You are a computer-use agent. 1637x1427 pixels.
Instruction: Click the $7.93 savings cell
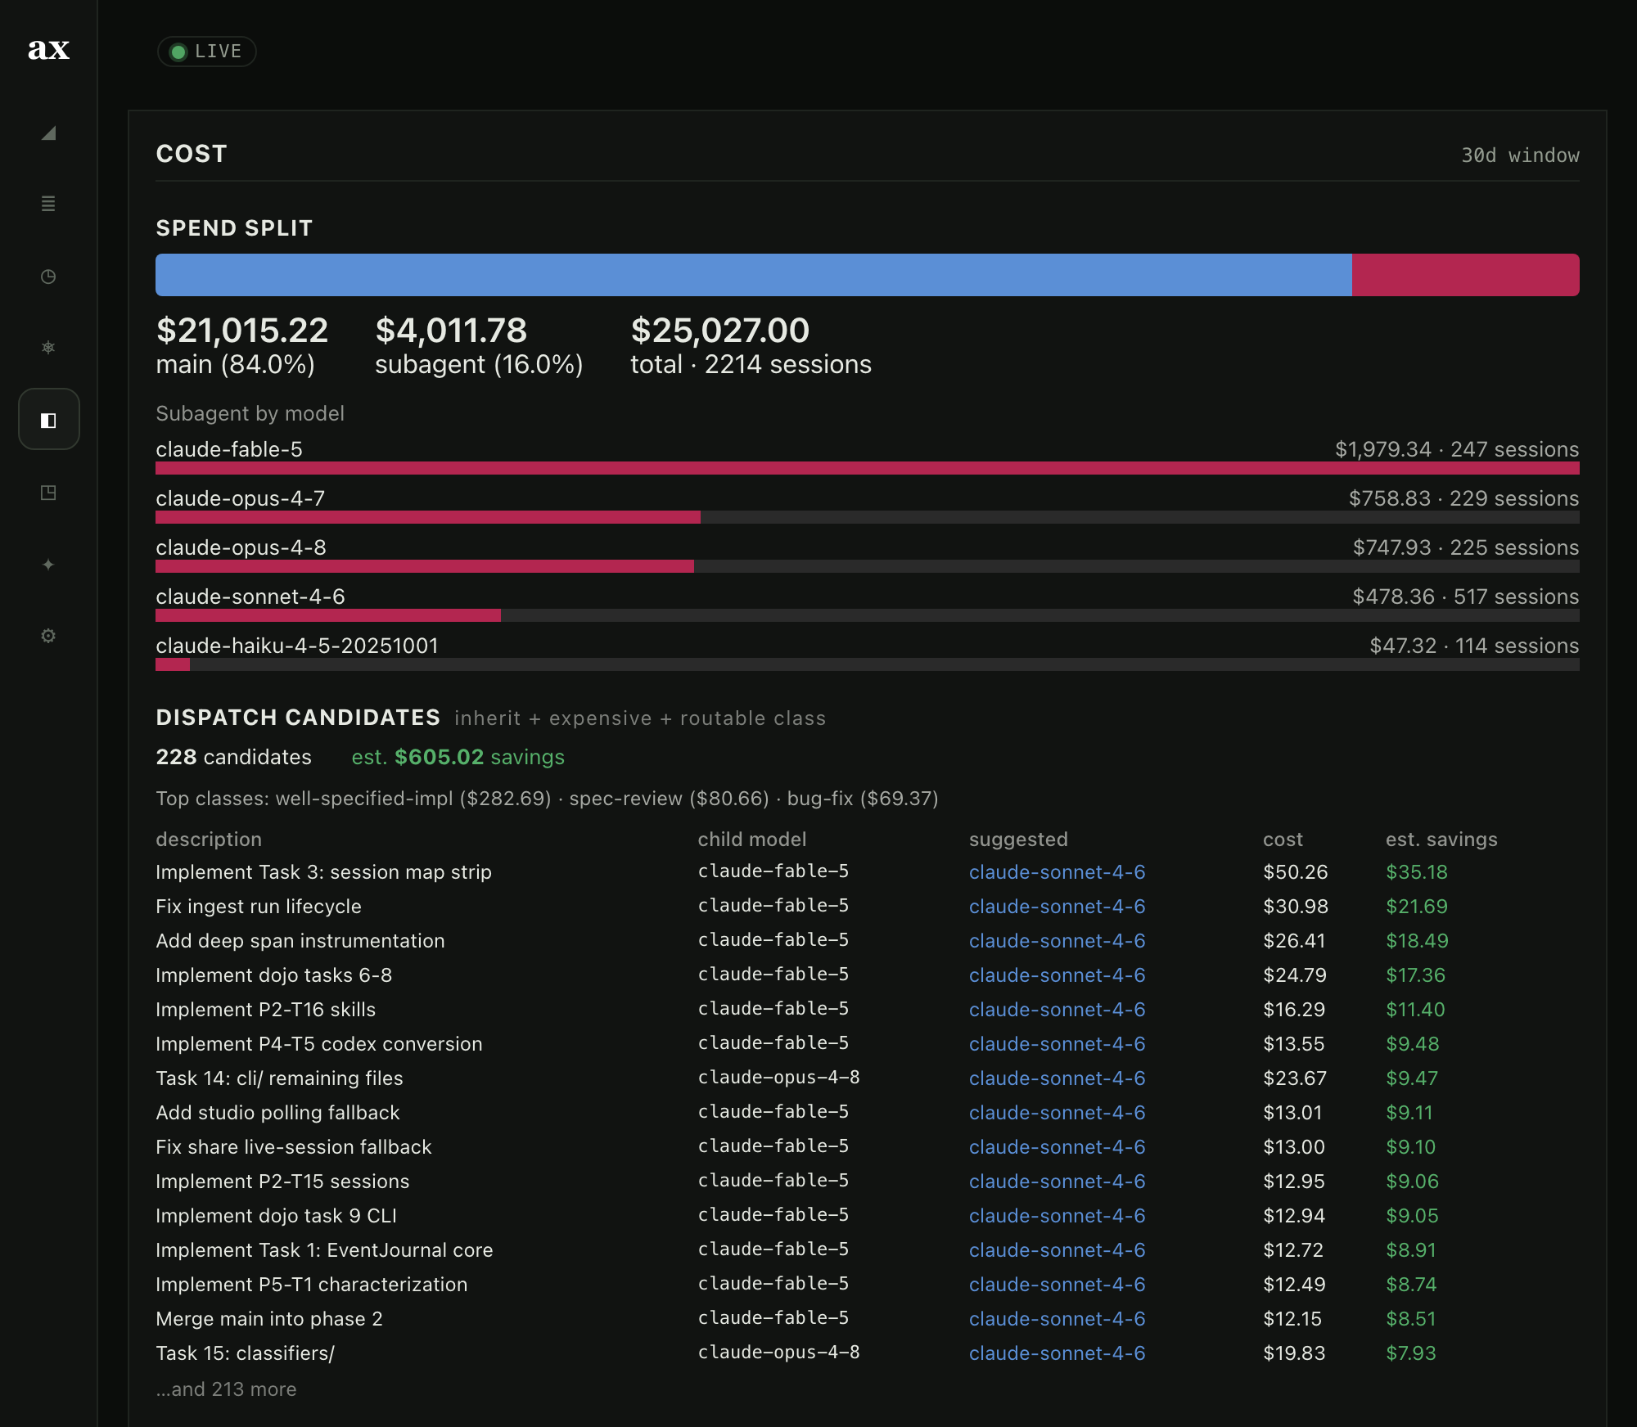coord(1411,1353)
